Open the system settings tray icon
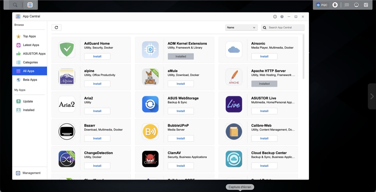 coord(366,5)
